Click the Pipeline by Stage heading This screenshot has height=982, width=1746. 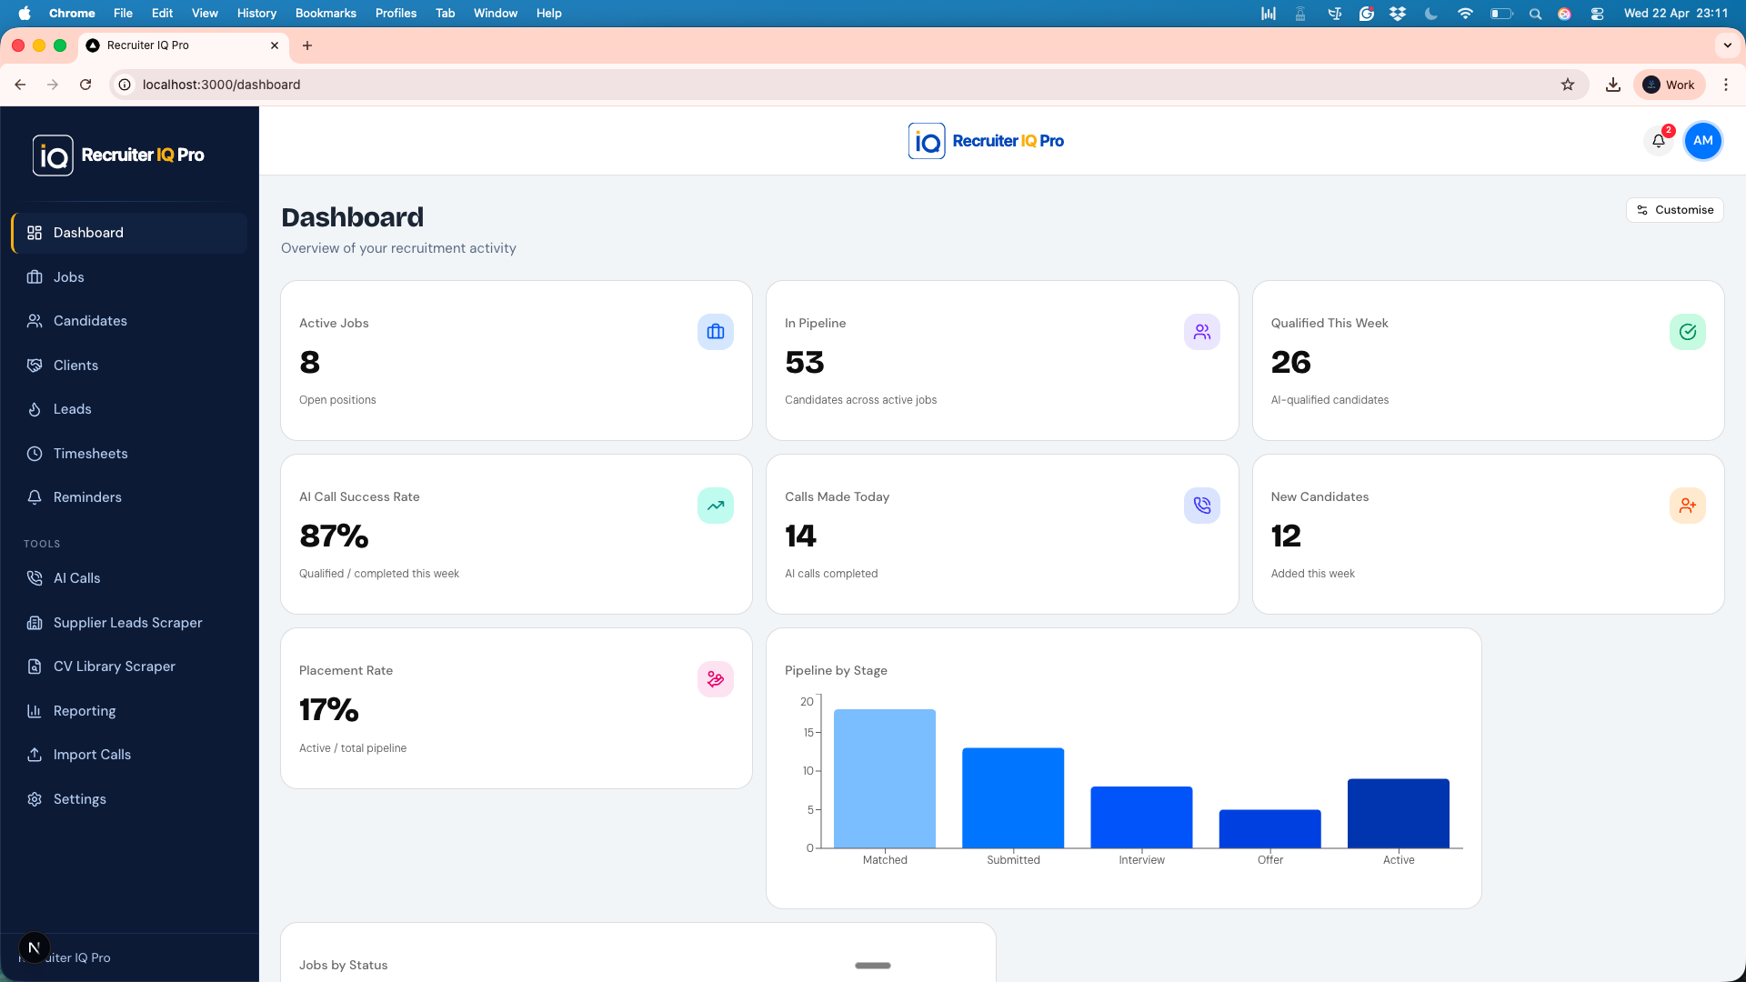coord(836,671)
